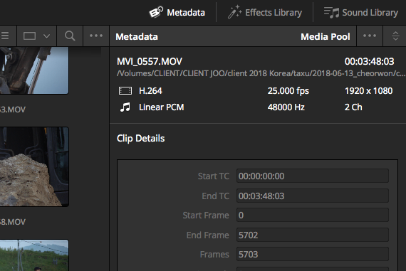406x271 pixels.
Task: Select the Media Pool label
Action: tap(326, 37)
